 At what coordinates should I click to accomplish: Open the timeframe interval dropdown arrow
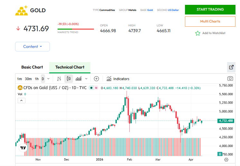click(x=48, y=78)
